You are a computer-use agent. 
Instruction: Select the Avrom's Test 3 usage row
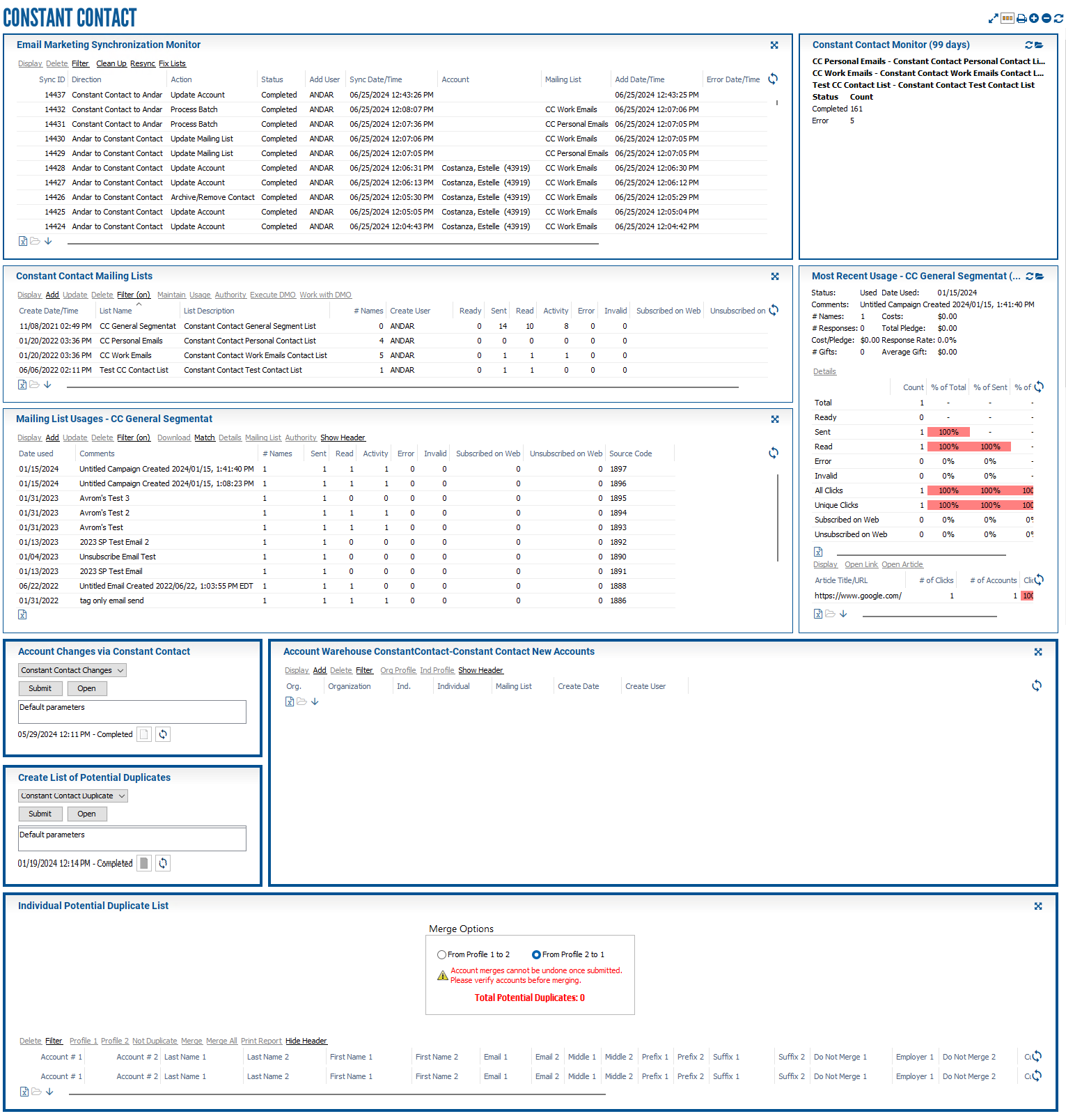346,499
